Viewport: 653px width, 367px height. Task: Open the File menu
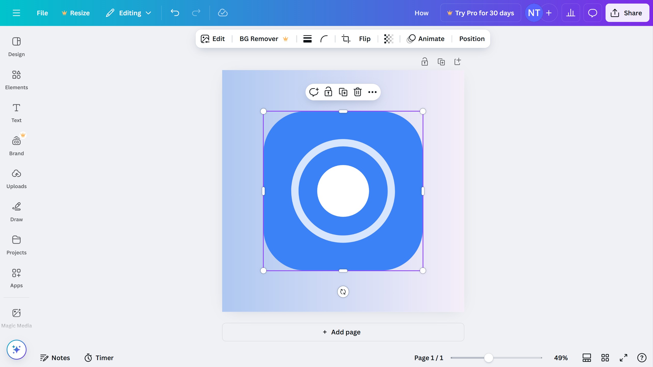point(42,13)
